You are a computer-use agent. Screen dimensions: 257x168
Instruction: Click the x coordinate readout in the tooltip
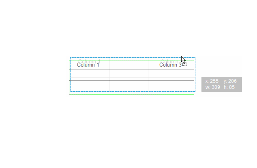pyautogui.click(x=212, y=81)
